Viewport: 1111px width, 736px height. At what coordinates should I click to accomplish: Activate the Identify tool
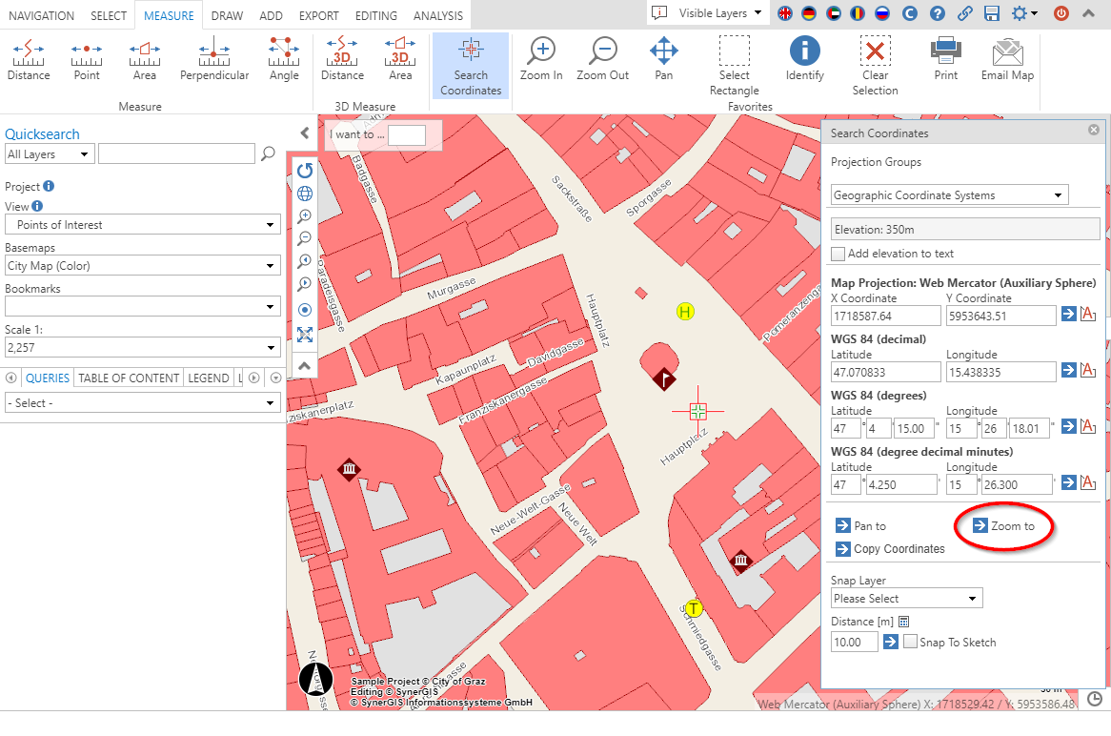804,59
